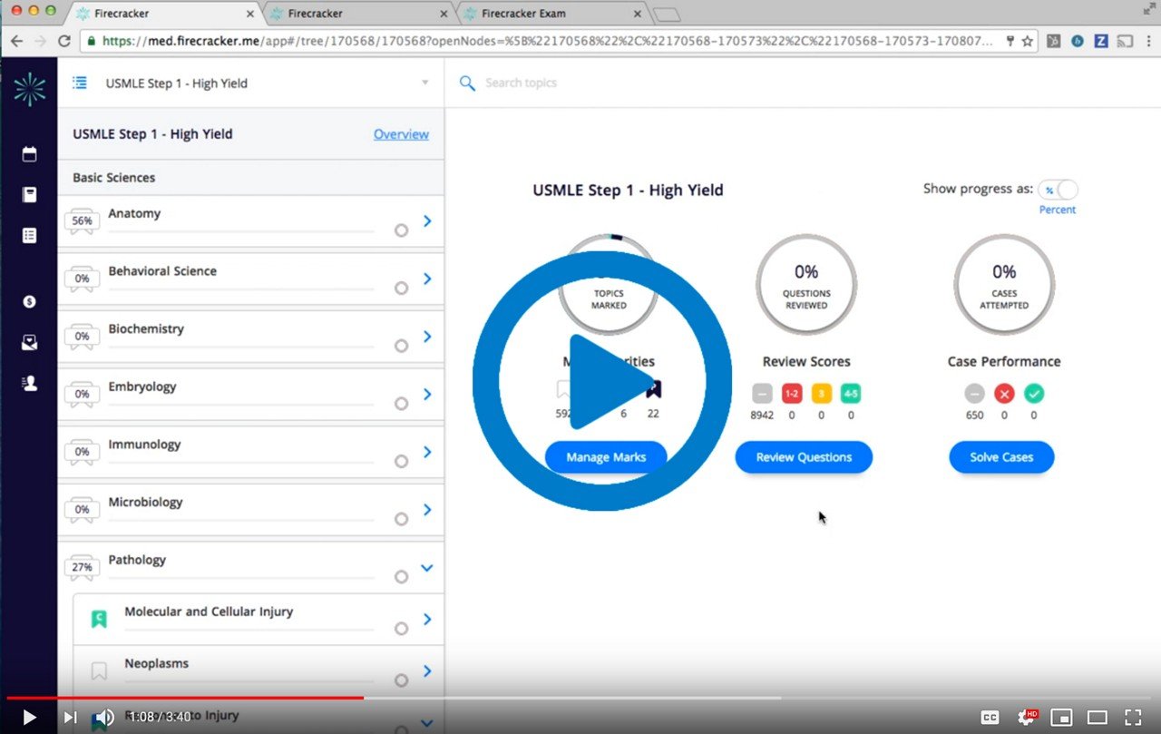Expand the Anatomy subject arrow

coord(427,220)
